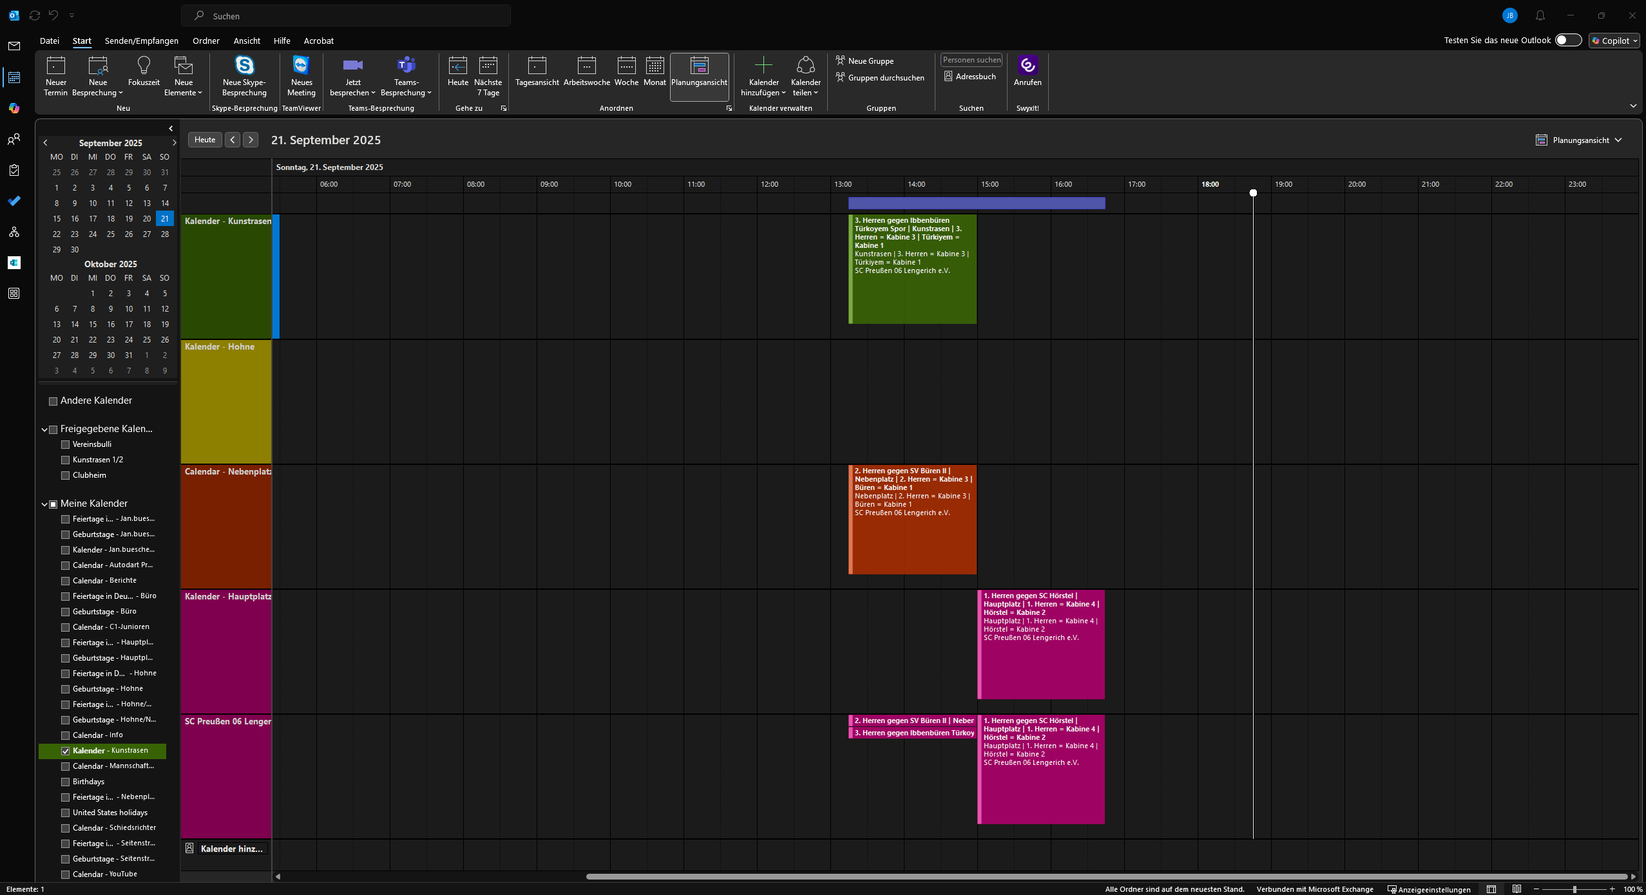Click the Anrufen Swyxit icon
Screen dimensions: 1646x895
pyautogui.click(x=1027, y=66)
